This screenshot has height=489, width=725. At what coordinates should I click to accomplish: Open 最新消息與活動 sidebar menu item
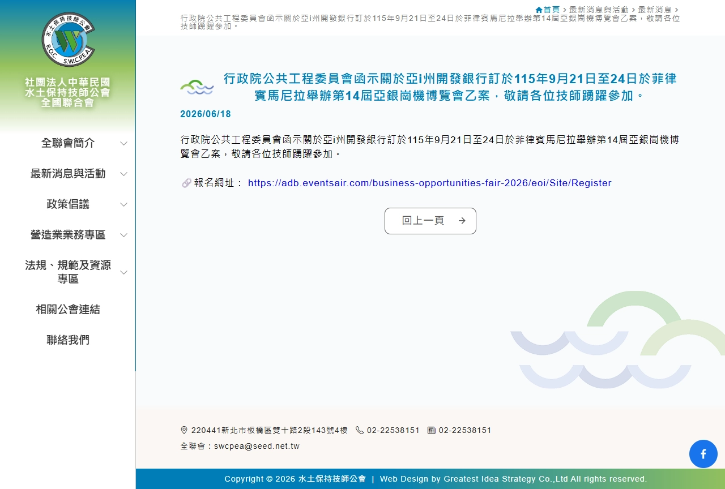click(68, 174)
